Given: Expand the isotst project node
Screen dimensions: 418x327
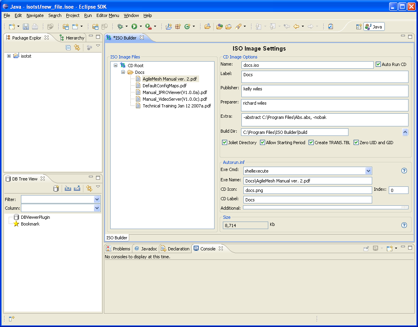Looking at the screenshot, I should coord(9,56).
